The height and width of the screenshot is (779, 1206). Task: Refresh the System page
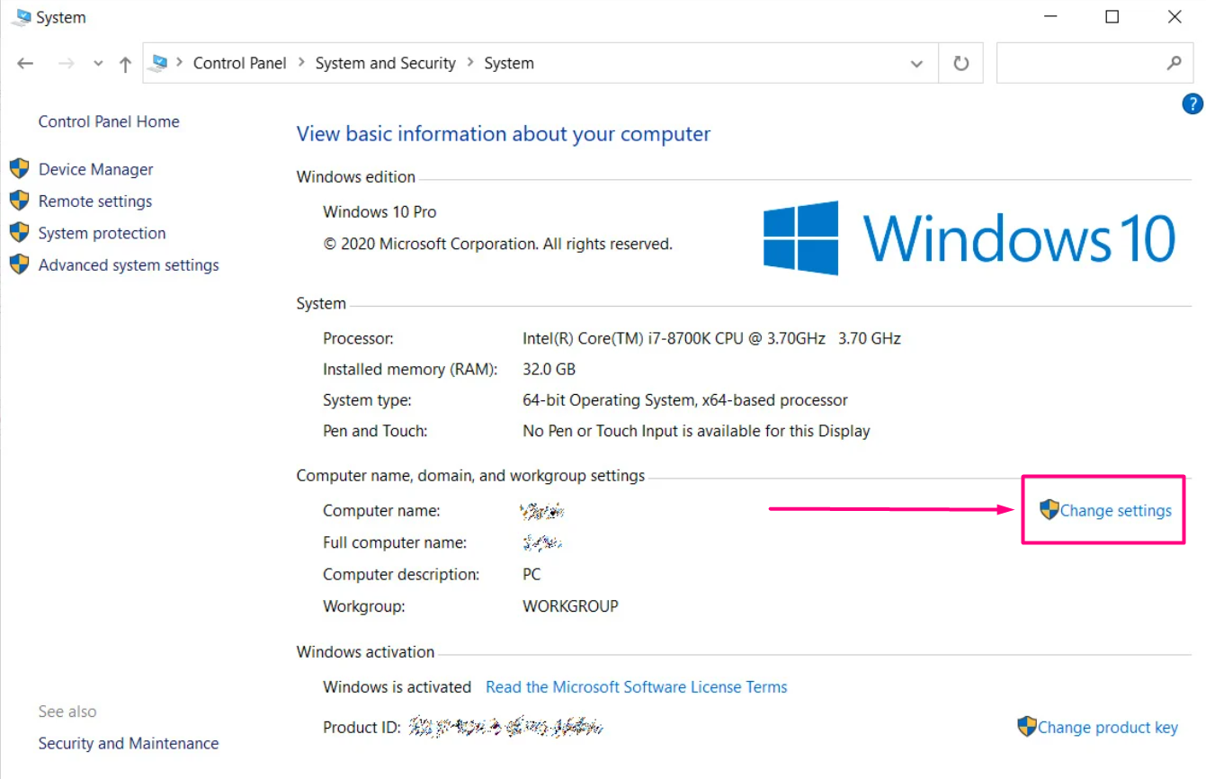tap(961, 64)
